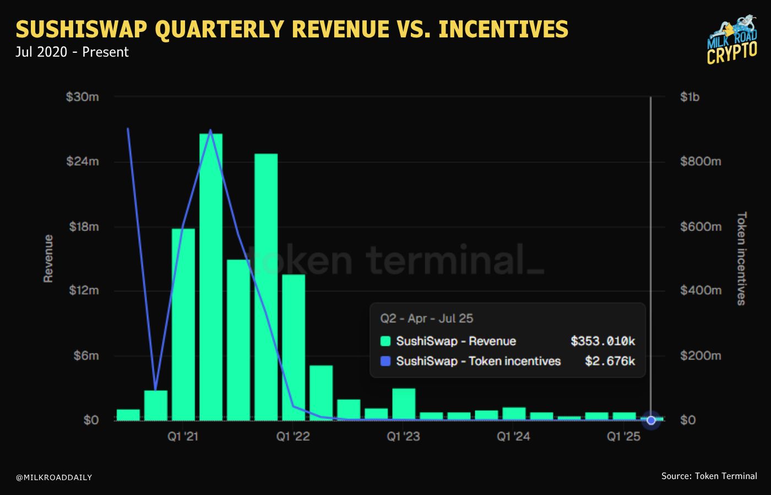Click the subtitle 'Jul 2020 - Present'
Viewport: 771px width, 495px height.
[72, 52]
